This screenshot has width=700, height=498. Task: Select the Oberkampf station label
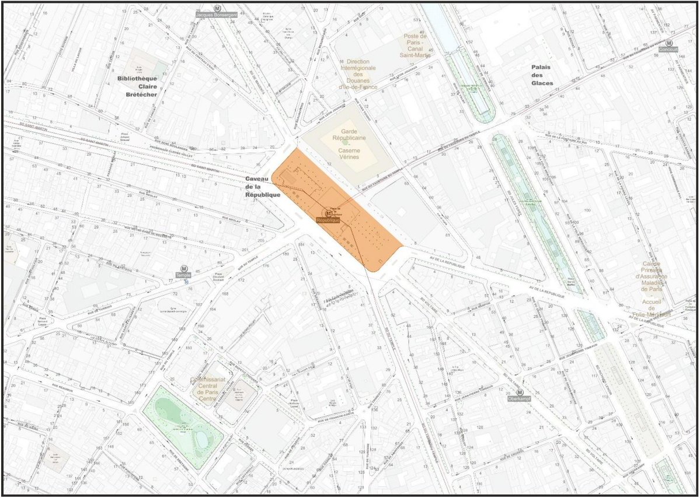pos(519,399)
